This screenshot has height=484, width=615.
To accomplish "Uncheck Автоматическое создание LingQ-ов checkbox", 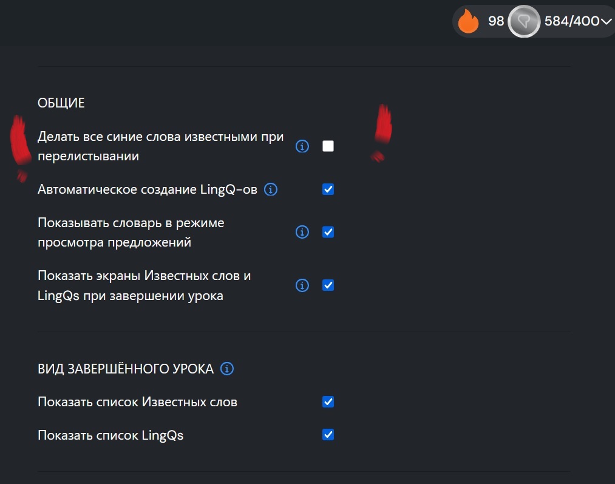I will point(328,189).
